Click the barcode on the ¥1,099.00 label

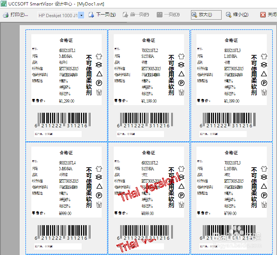tap(228, 120)
